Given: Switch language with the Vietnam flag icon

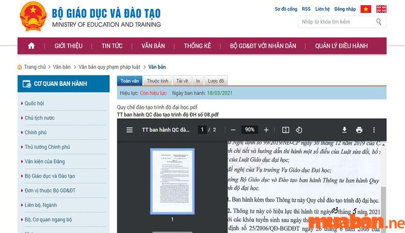Looking at the screenshot, I should click(366, 9).
